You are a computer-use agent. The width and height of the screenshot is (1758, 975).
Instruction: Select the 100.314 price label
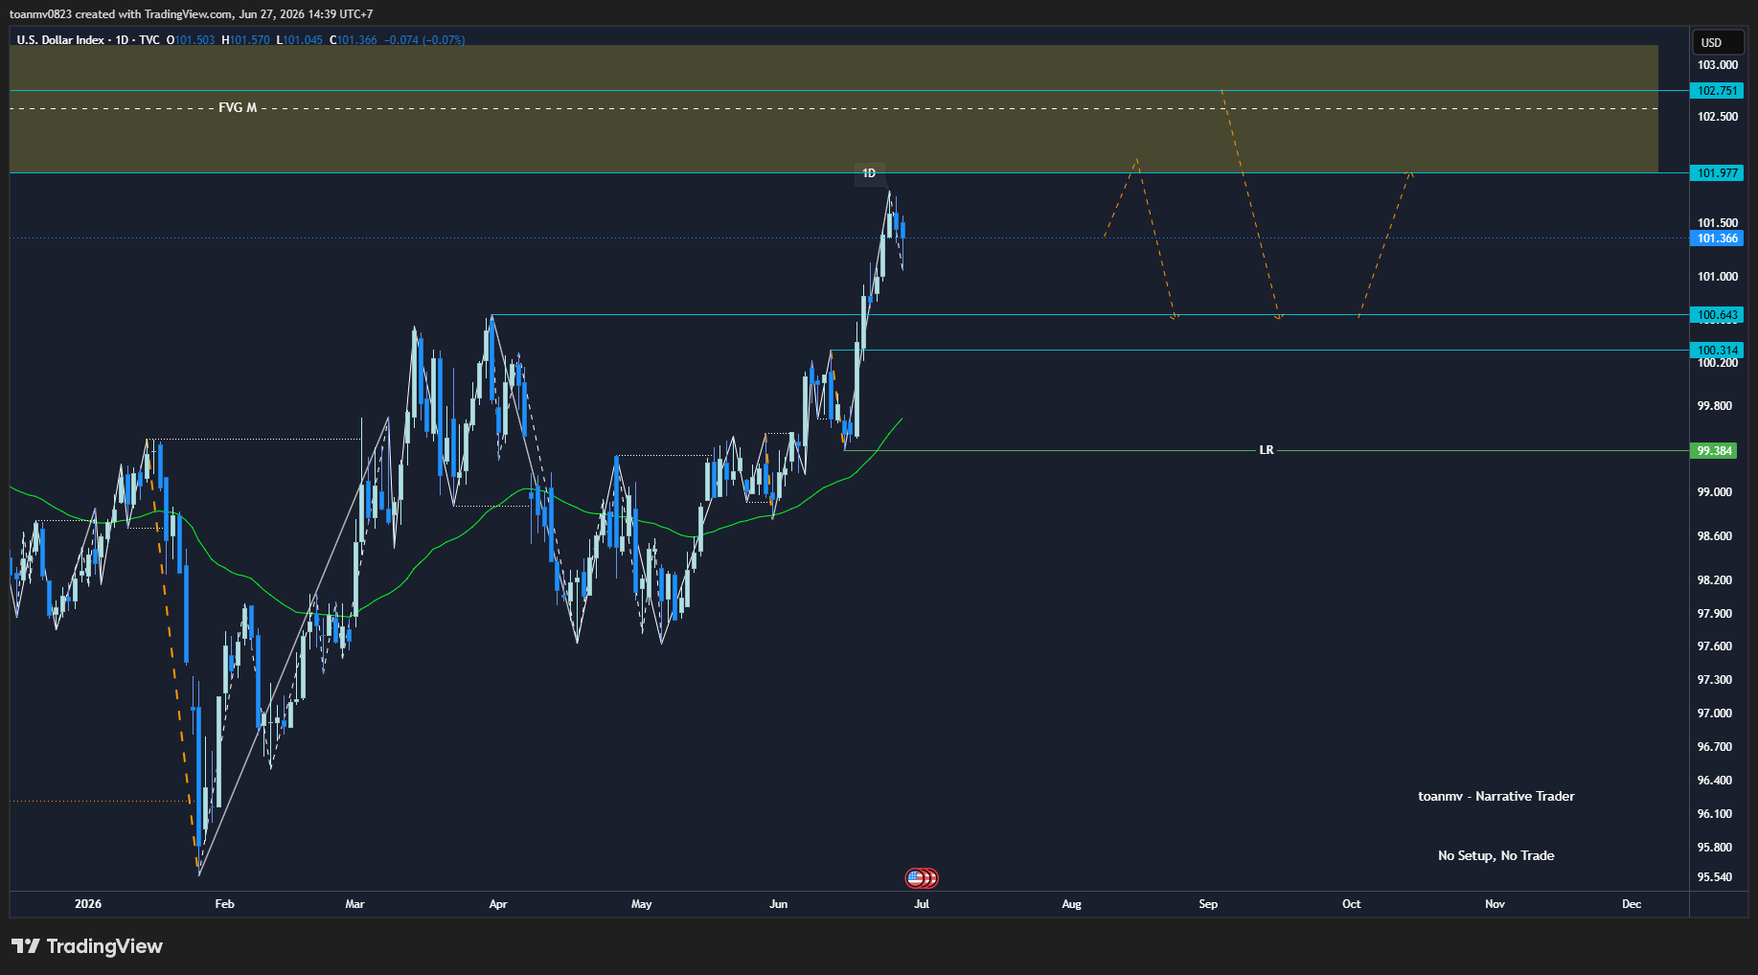[x=1717, y=351]
